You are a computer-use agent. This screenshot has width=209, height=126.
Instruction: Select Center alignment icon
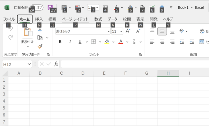162,42
